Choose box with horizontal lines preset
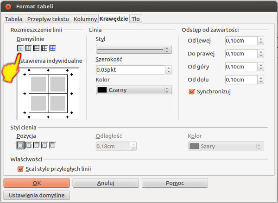The image size is (278, 203). point(36,48)
